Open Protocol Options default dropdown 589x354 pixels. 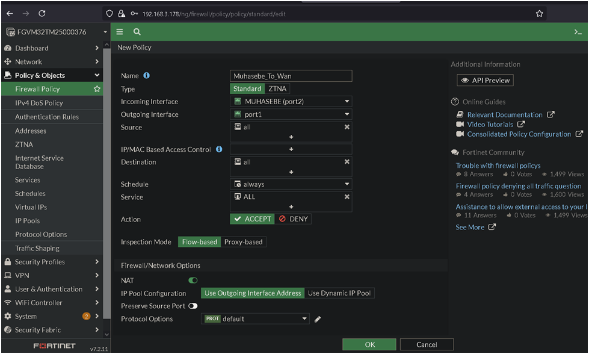tap(255, 318)
